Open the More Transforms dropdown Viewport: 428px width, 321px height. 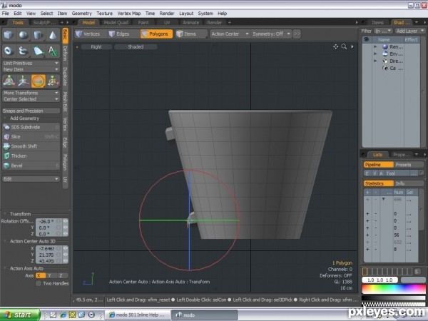(x=31, y=93)
